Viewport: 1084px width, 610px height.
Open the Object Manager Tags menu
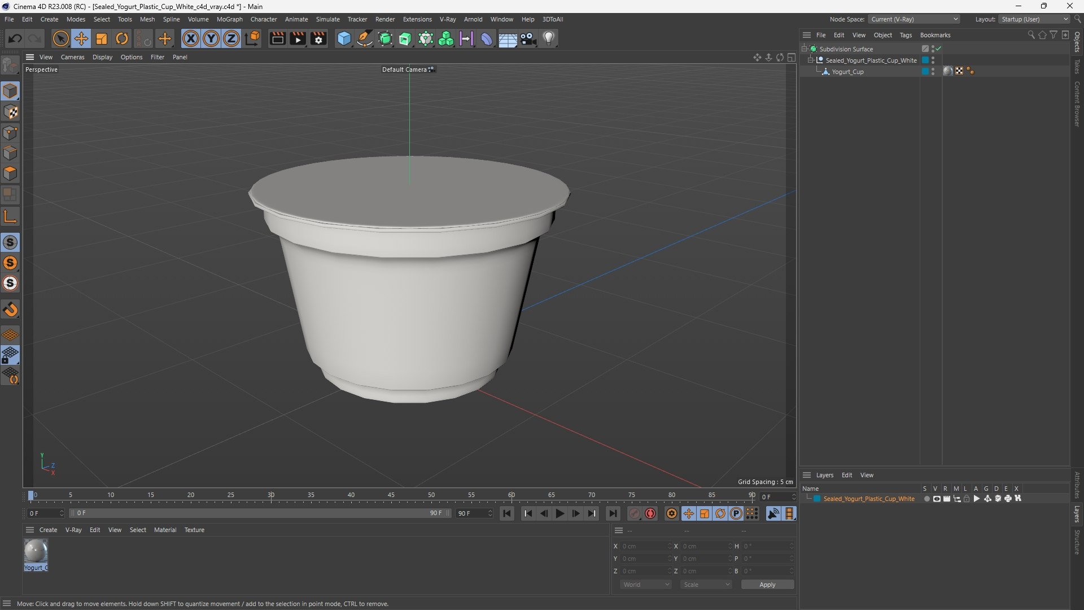tap(906, 35)
